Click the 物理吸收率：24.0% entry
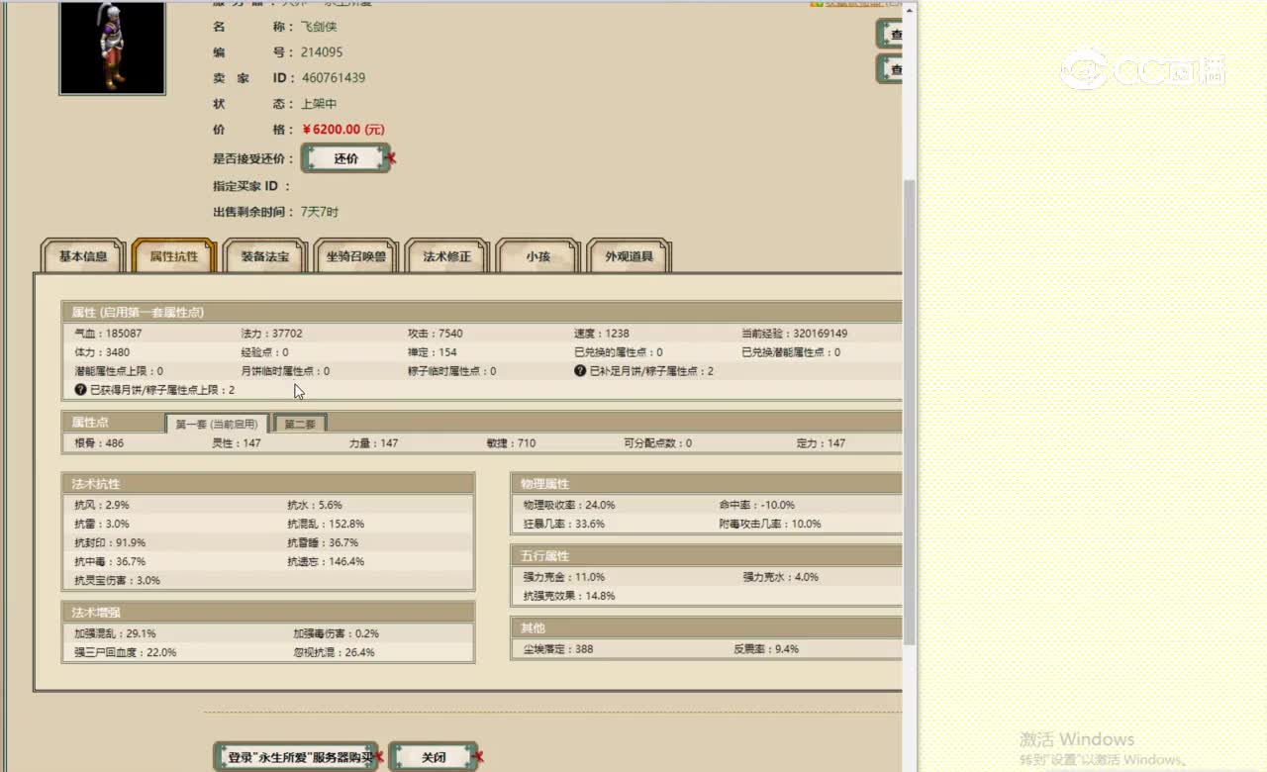 click(569, 505)
